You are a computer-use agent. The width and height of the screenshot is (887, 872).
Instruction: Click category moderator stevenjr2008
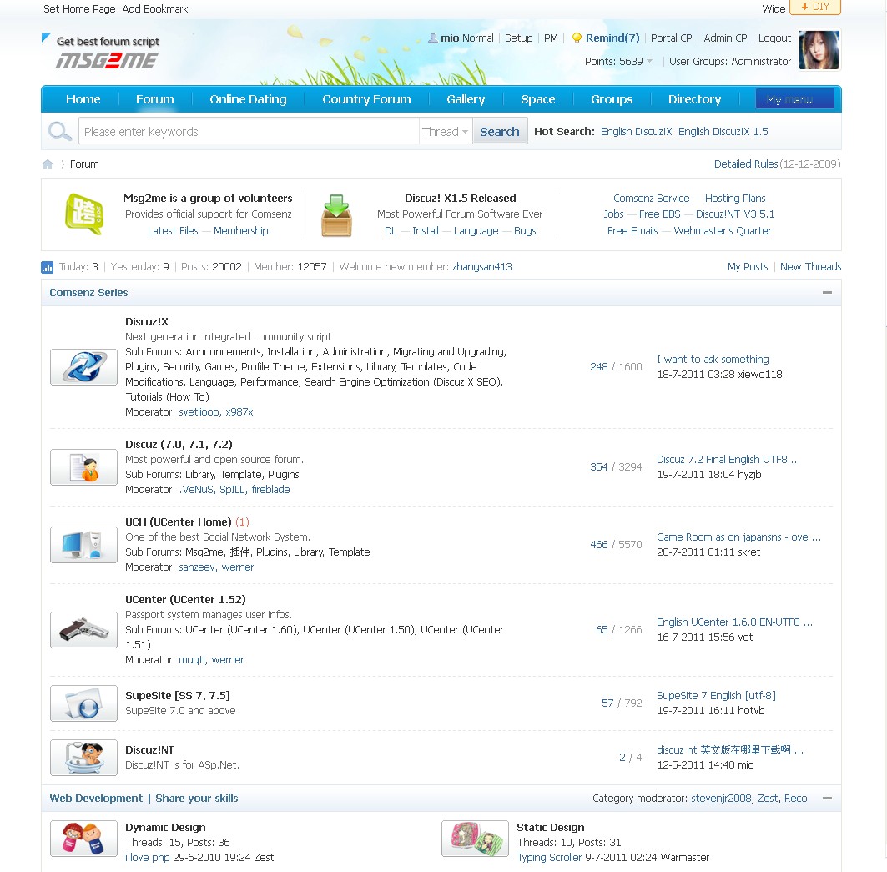point(721,798)
